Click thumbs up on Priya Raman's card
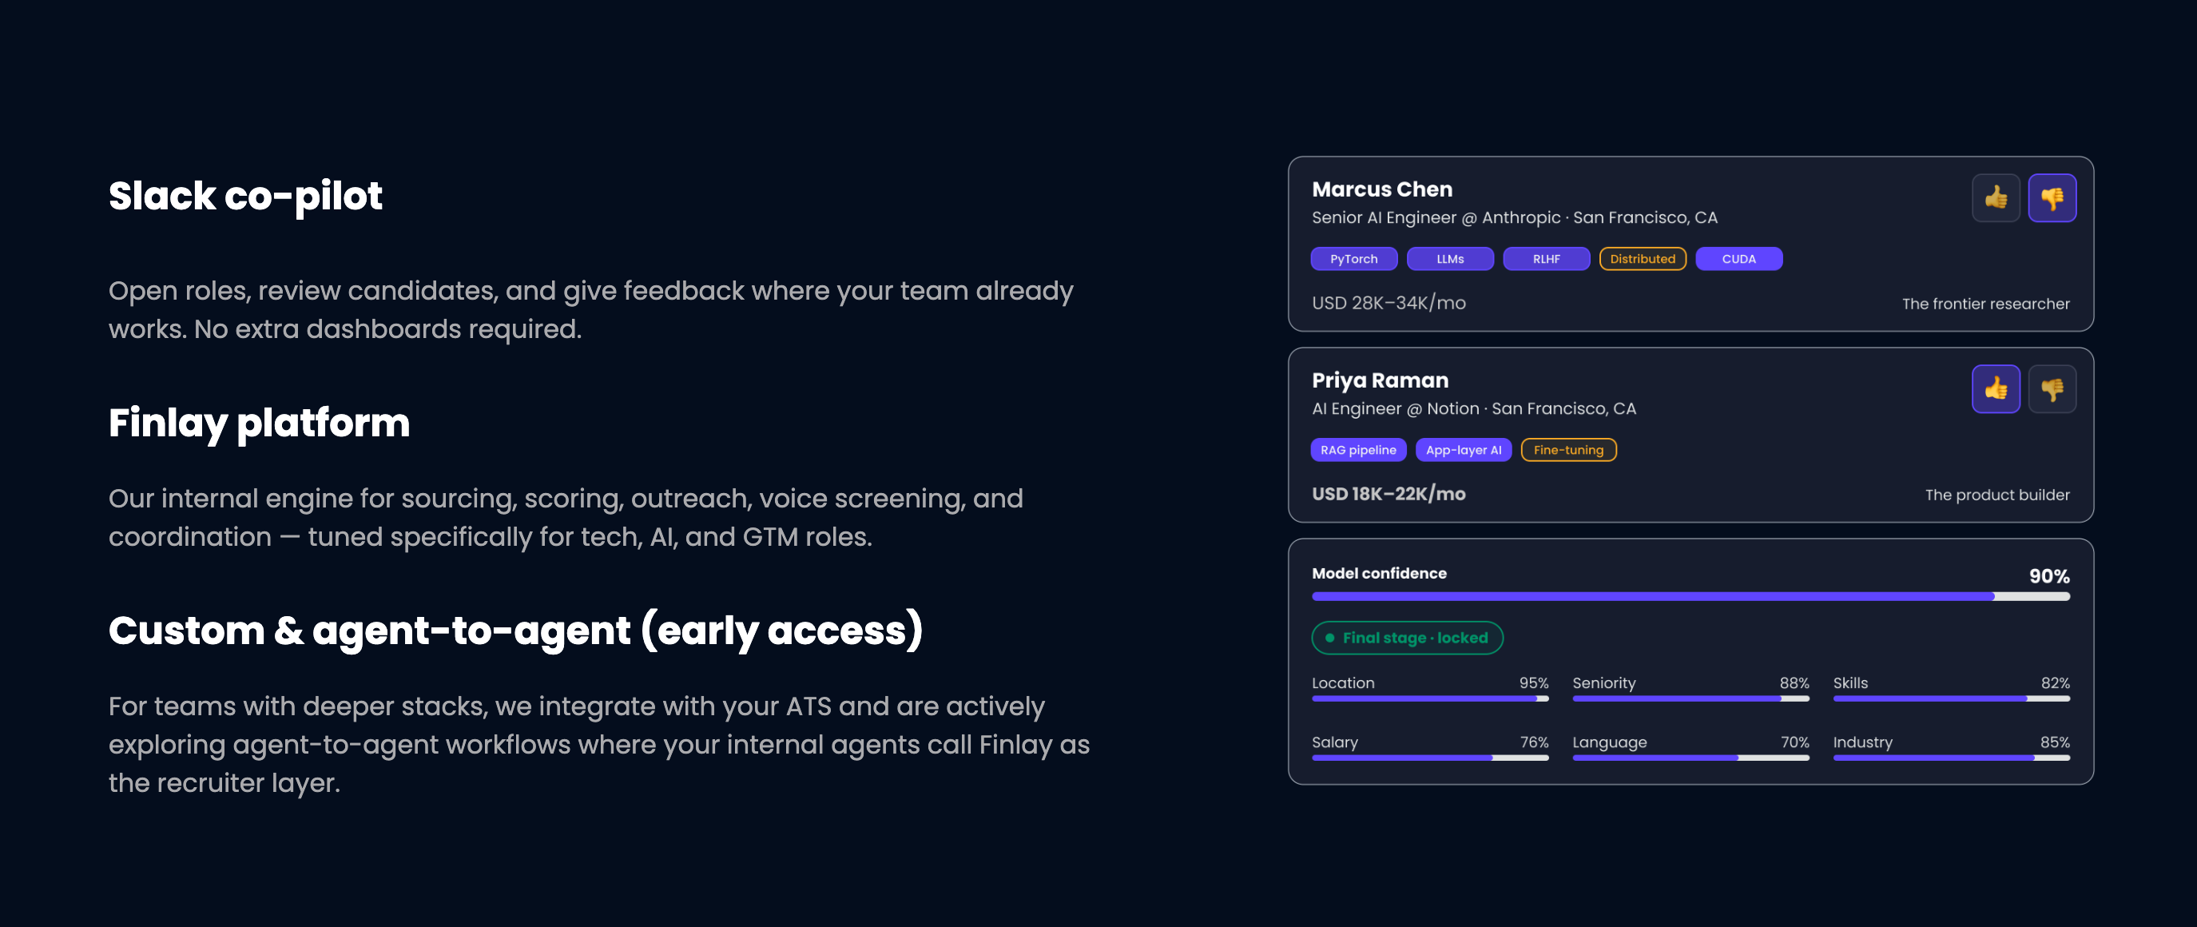The height and width of the screenshot is (927, 2197). (x=1996, y=389)
